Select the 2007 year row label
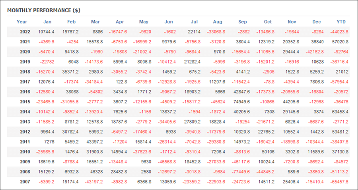358x190 pixels. click(x=25, y=182)
